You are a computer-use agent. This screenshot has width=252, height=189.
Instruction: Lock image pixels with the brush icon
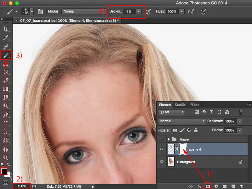pyautogui.click(x=182, y=130)
